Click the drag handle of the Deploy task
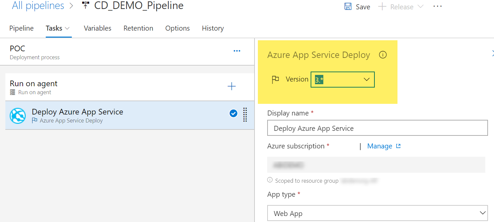494x222 pixels. click(x=245, y=115)
